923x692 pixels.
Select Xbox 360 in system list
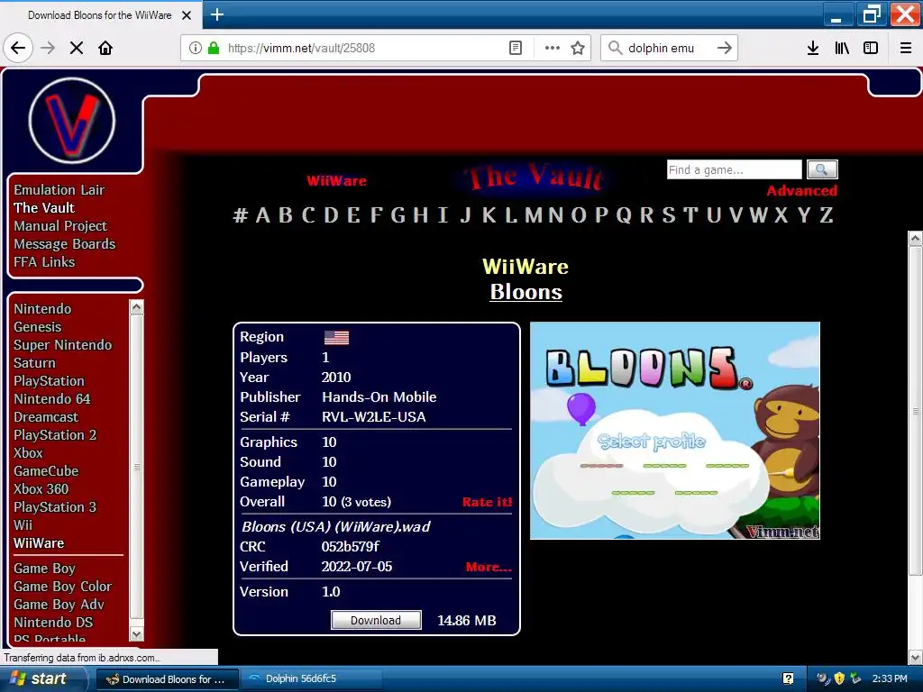coord(41,489)
